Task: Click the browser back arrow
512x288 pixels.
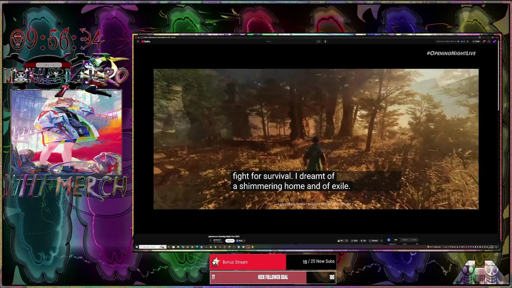Action: coord(139,37)
